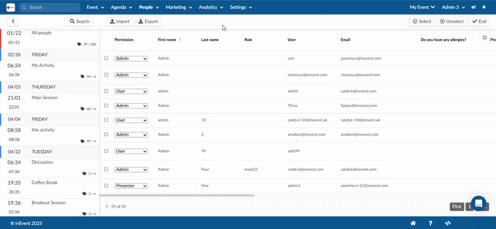The image size is (496, 229).
Task: Click the Select button
Action: point(422,22)
